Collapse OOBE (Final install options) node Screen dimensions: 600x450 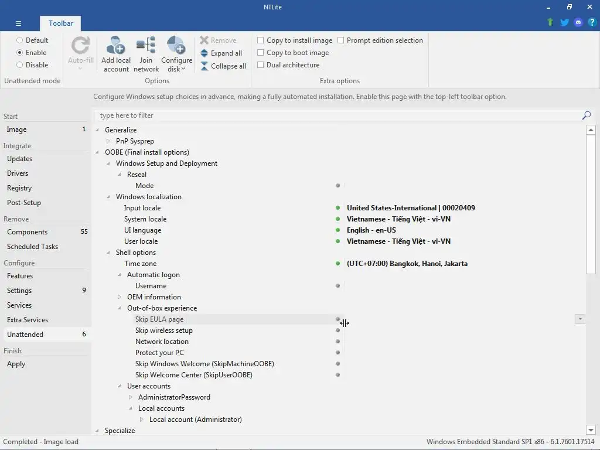pyautogui.click(x=97, y=152)
